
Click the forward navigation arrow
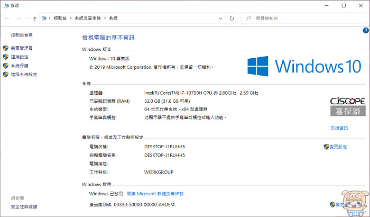point(18,19)
